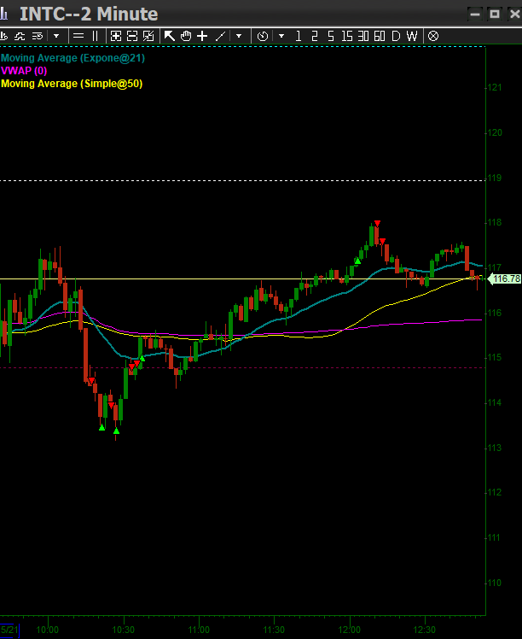Screen dimensions: 522x639
Task: Select the vertical lines tool
Action: [96, 36]
